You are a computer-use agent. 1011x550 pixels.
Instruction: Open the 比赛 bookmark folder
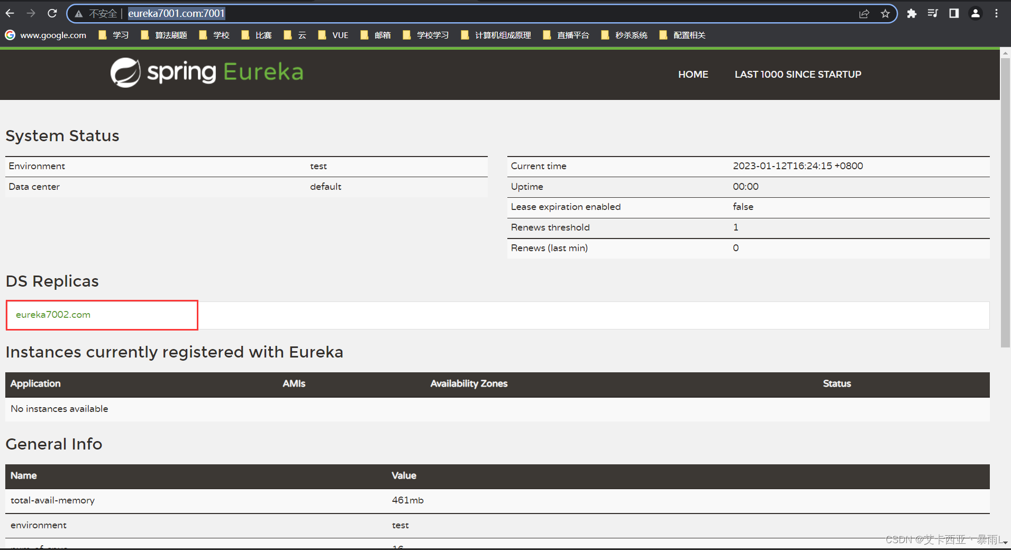click(257, 35)
